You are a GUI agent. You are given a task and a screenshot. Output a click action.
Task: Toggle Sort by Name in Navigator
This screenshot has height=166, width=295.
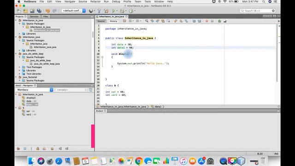[60, 148]
